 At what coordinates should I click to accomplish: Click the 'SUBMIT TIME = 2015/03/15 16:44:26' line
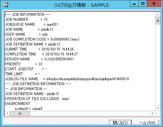coord(39,49)
